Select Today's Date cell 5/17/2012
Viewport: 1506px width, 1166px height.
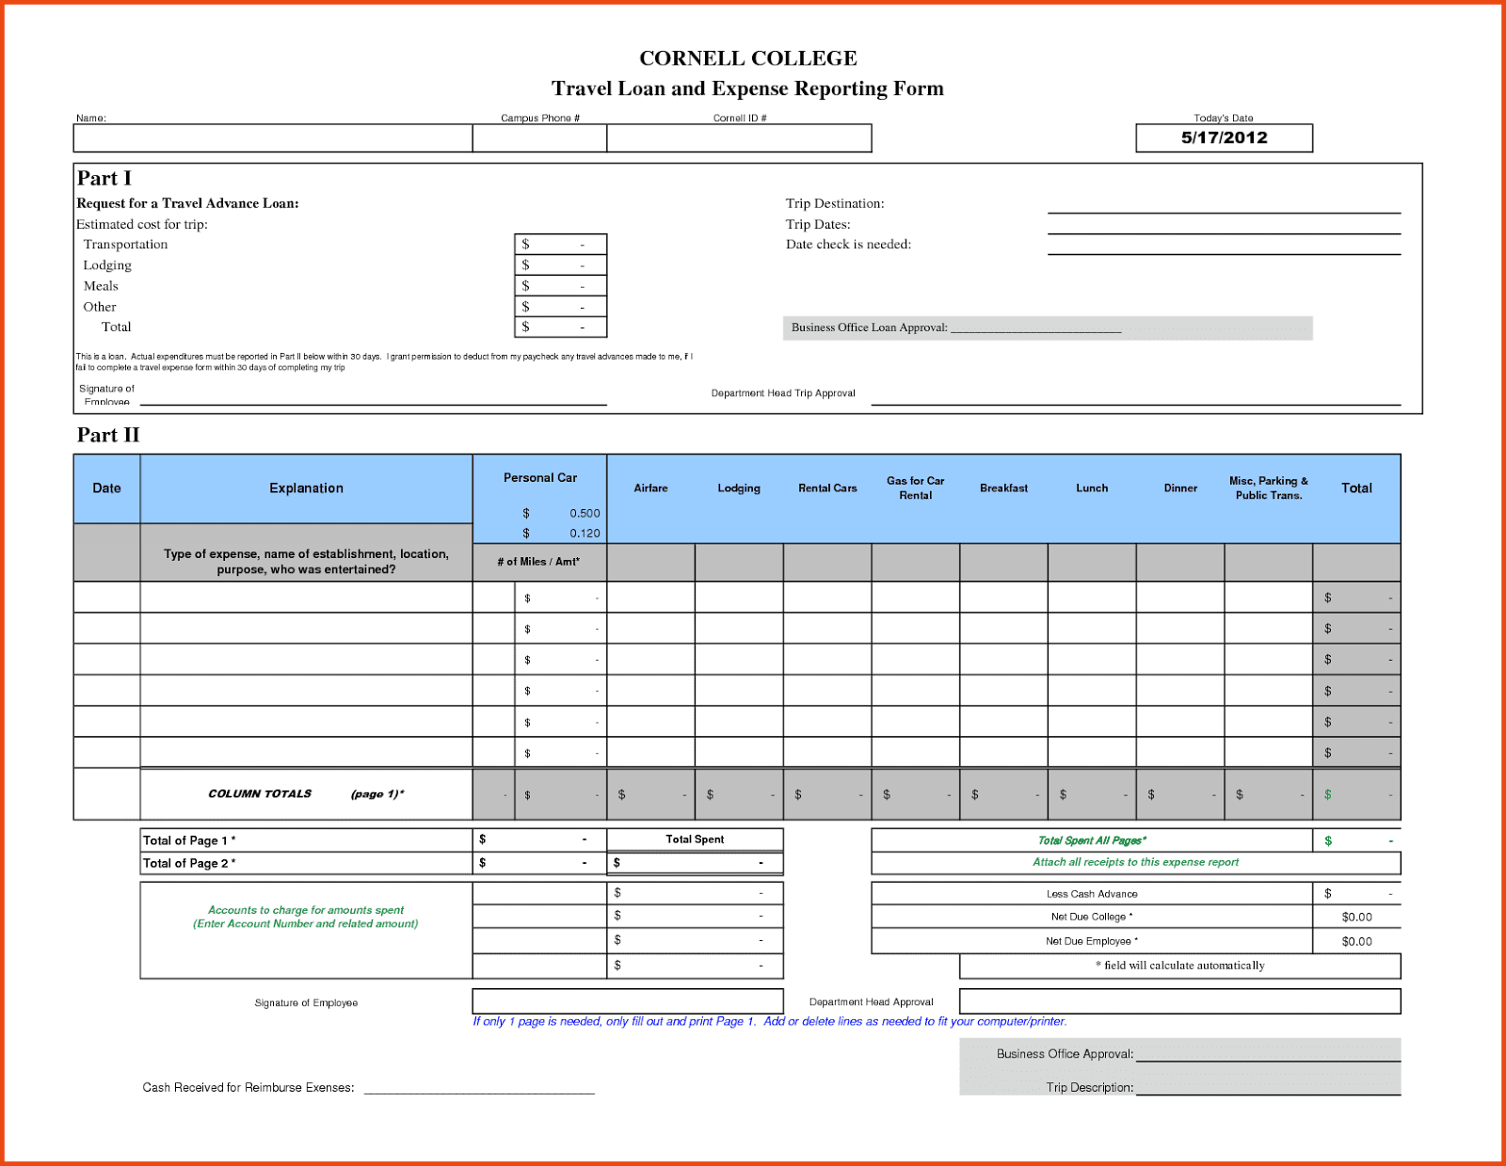click(1224, 137)
